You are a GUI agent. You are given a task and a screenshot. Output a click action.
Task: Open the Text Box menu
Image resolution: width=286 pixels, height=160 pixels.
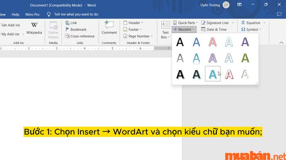(x=165, y=30)
